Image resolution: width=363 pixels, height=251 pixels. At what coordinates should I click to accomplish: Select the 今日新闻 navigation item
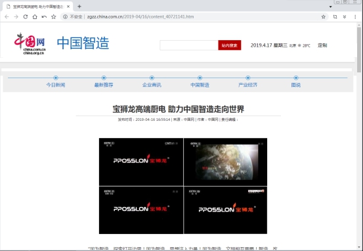pyautogui.click(x=56, y=85)
